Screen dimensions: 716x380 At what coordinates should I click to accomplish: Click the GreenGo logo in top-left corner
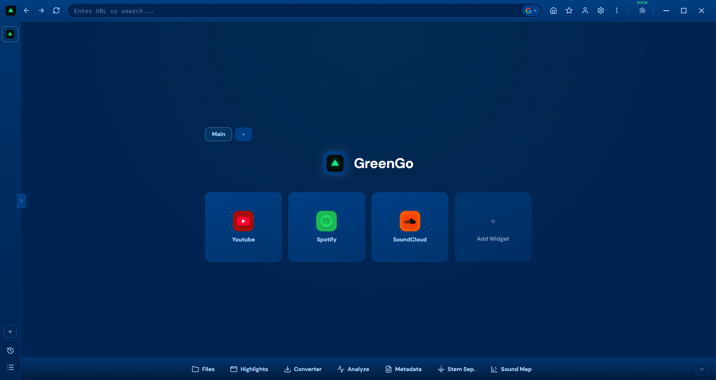click(11, 11)
